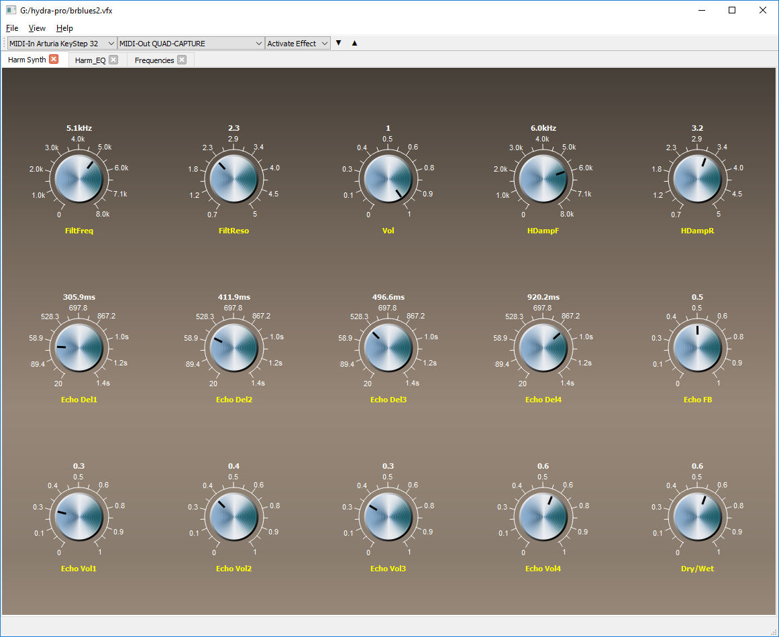Click the toolbar drag handle left of MIDI-In
The height and width of the screenshot is (637, 779).
click(5, 43)
